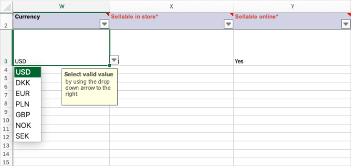Select column X header
The width and height of the screenshot is (351, 166).
click(171, 6)
